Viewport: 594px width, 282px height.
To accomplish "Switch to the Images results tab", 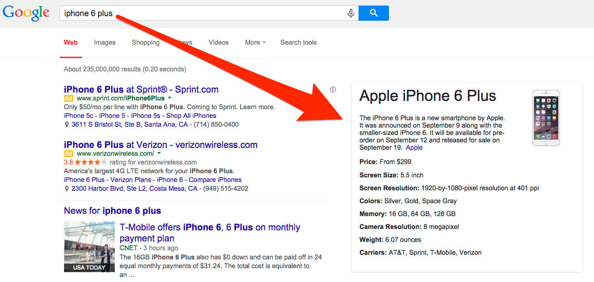I will 105,42.
